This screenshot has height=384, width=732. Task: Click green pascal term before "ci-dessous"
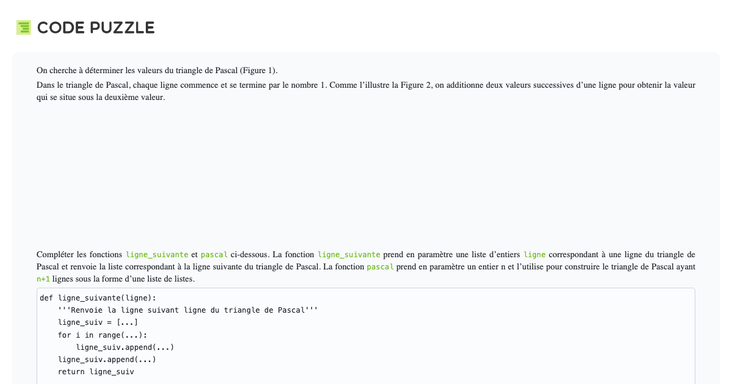click(x=213, y=254)
